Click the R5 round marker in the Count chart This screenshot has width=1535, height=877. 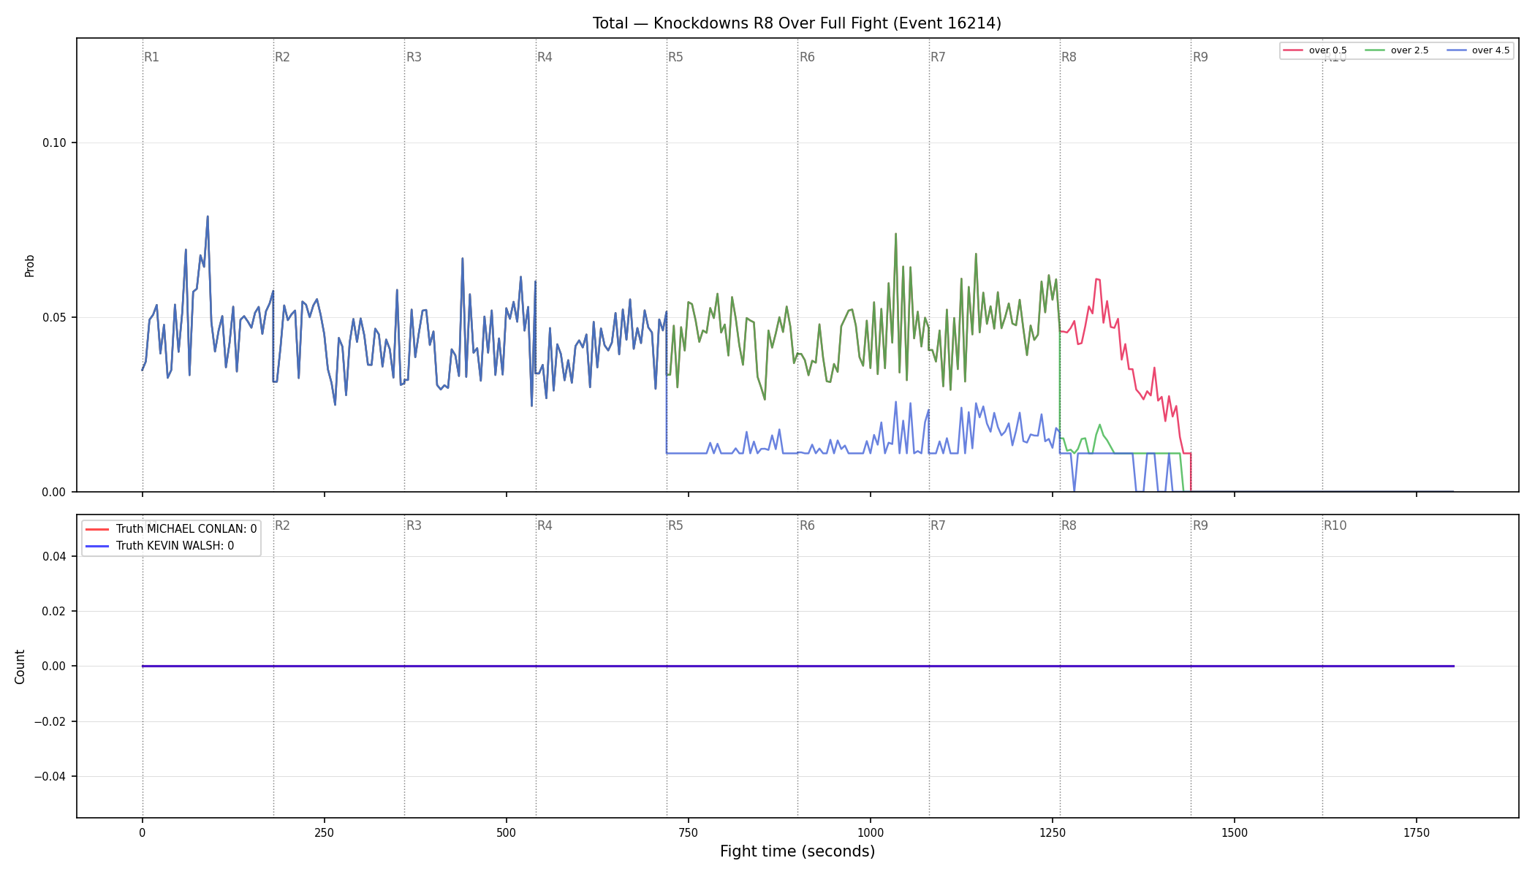(675, 525)
